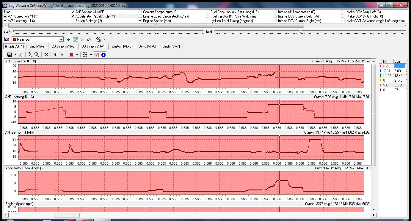Click green swatch in the 11.02 row

381,76
